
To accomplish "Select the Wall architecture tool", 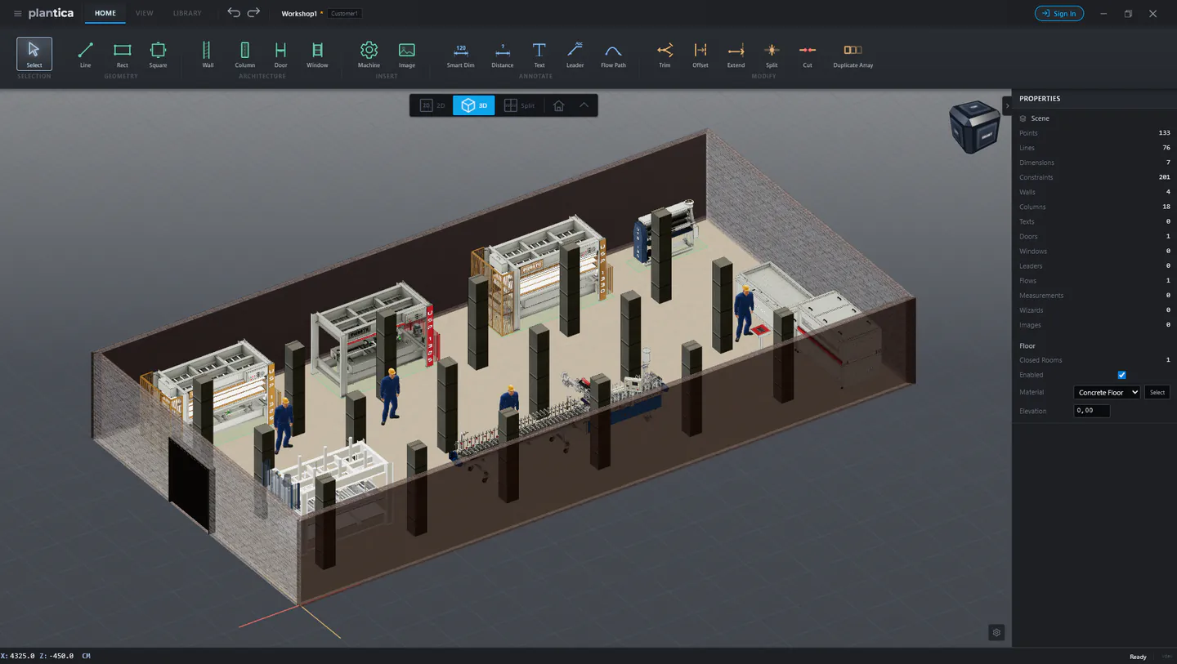I will pos(208,54).
